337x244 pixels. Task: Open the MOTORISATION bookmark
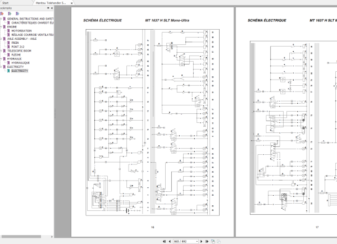21,31
